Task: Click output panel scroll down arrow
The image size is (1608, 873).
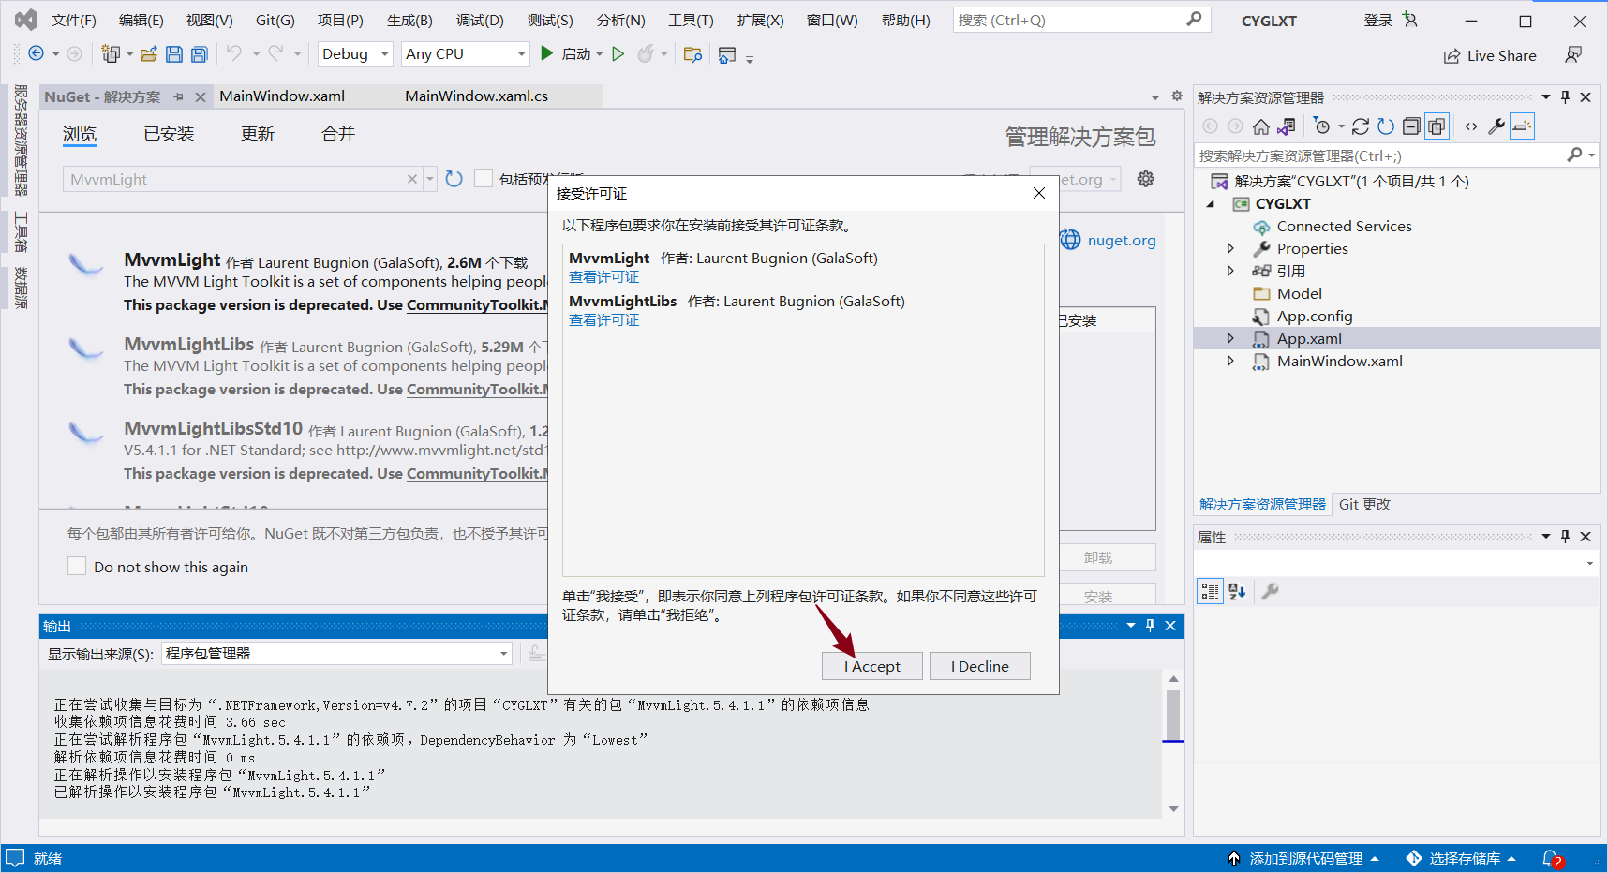Action: click(x=1173, y=809)
